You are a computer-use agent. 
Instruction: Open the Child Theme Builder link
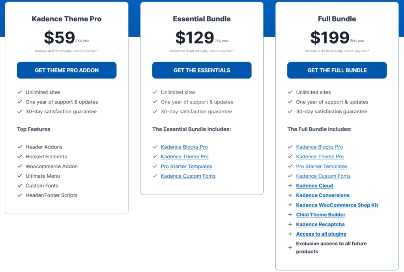click(320, 214)
